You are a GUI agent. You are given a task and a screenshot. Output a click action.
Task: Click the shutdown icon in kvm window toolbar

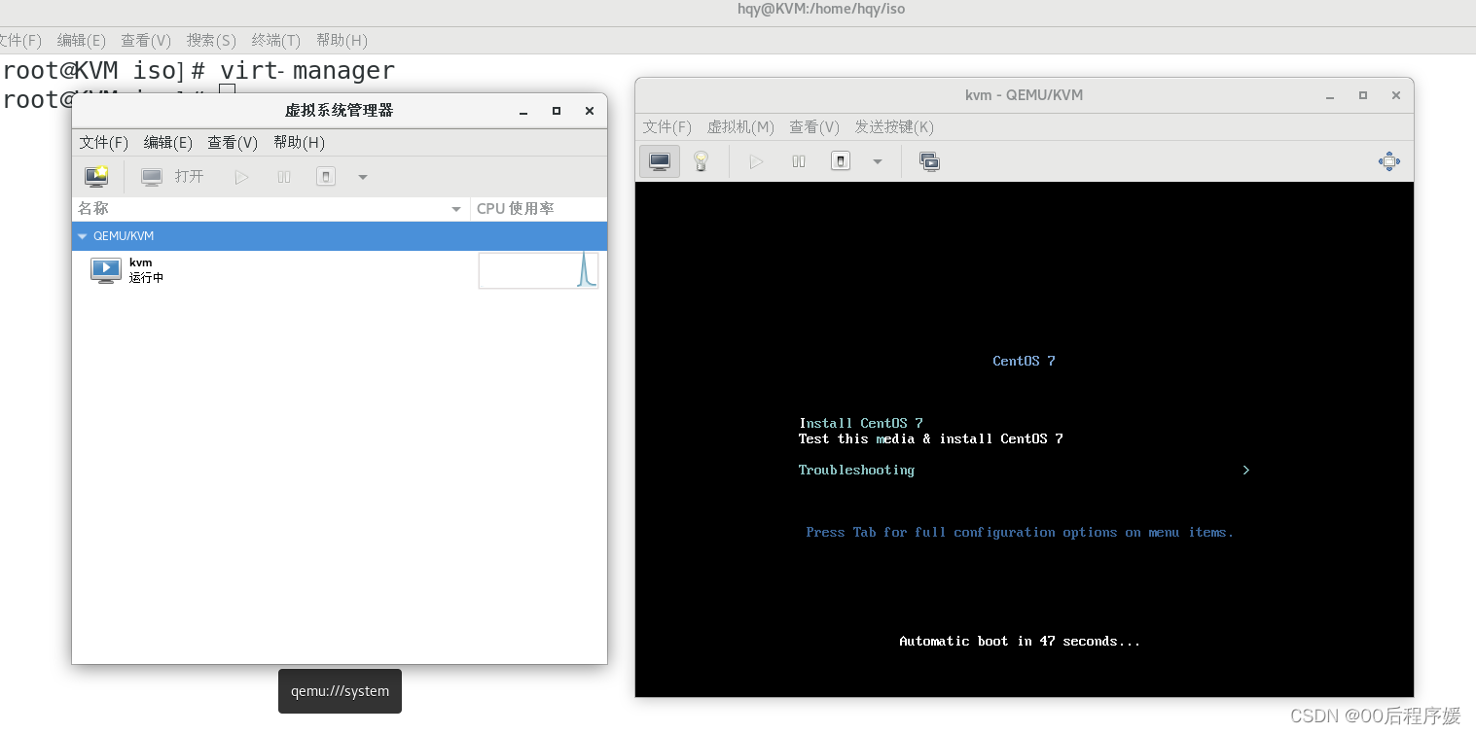click(x=841, y=161)
